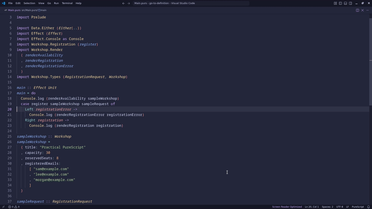Open the File menu
This screenshot has width=372, height=209.
[x=10, y=3]
